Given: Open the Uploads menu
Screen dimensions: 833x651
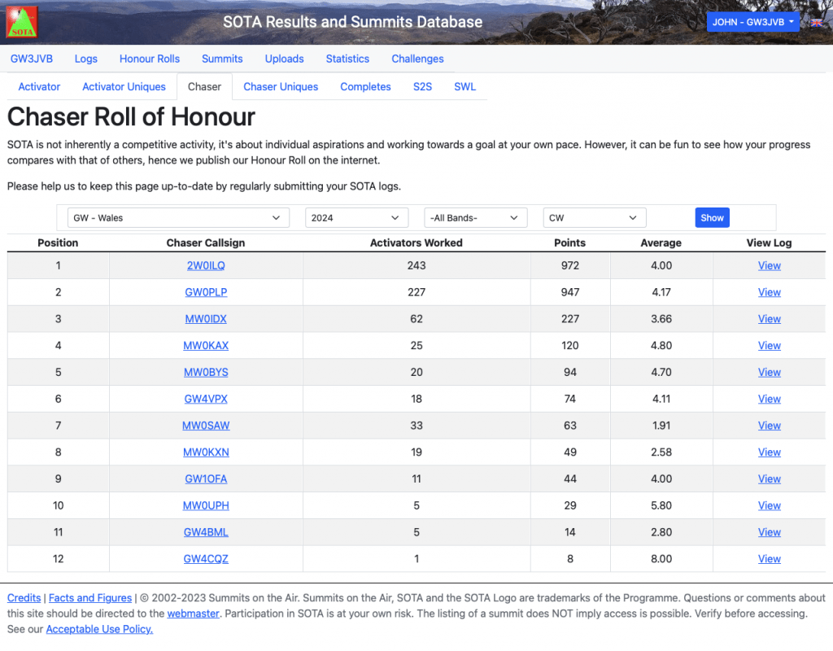Looking at the screenshot, I should (284, 59).
